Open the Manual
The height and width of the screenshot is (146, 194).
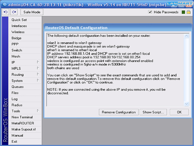tap(25, 135)
